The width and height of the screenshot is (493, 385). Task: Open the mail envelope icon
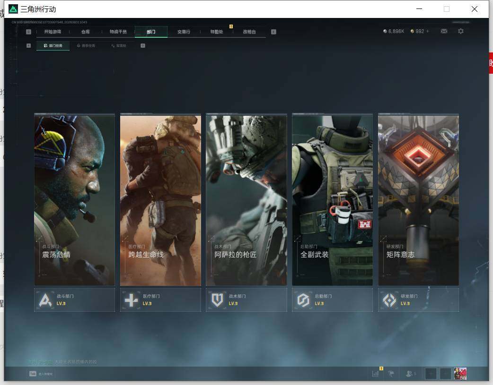coord(444,31)
